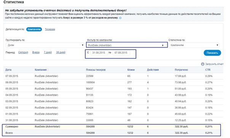Select the Кампаниям detail tab
Viewport: 230px width, 138px height.
point(34,29)
